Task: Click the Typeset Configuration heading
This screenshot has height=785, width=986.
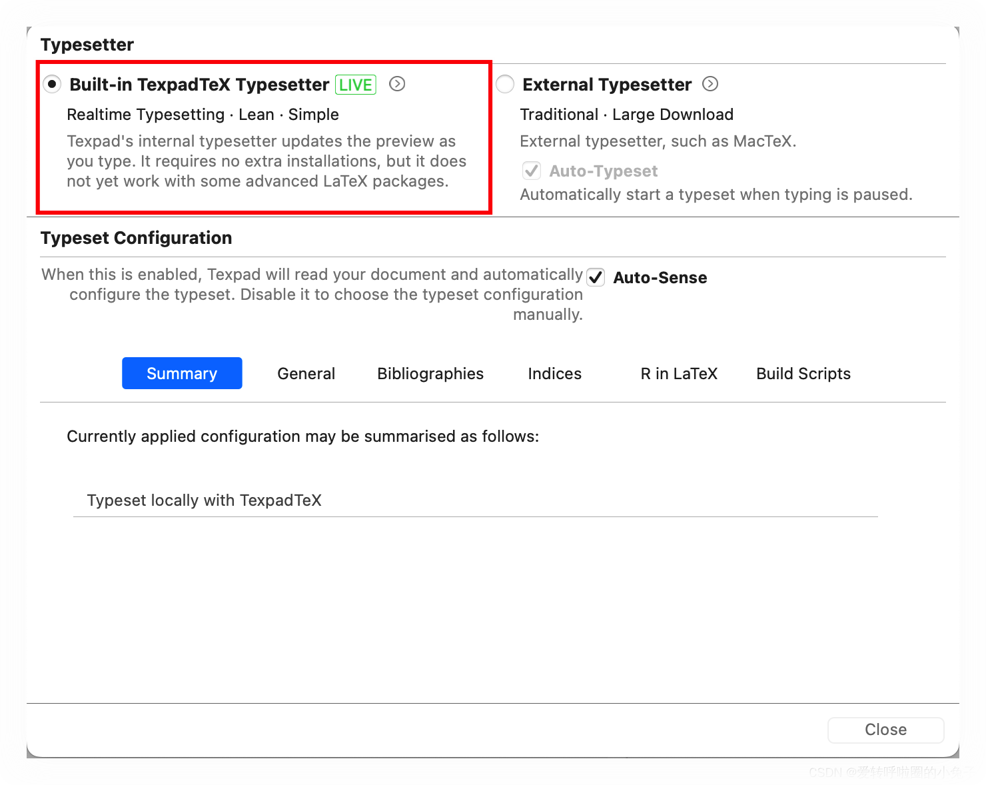Action: coord(137,238)
